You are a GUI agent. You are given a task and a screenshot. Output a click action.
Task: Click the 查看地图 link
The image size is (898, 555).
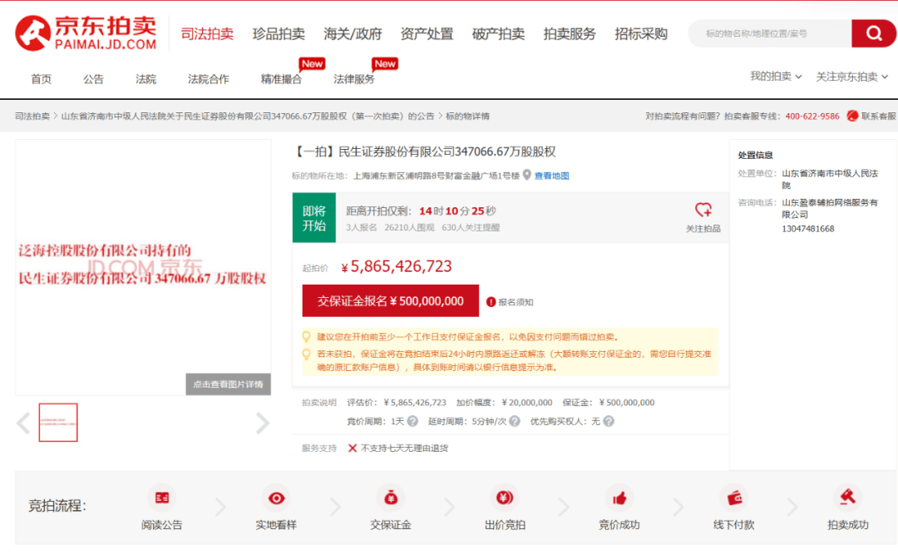pyautogui.click(x=551, y=176)
